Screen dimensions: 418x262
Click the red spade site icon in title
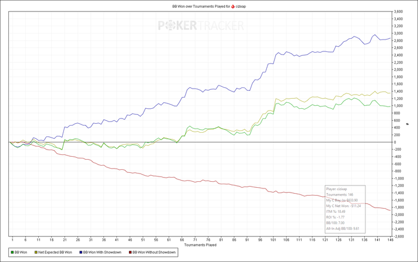[233, 7]
